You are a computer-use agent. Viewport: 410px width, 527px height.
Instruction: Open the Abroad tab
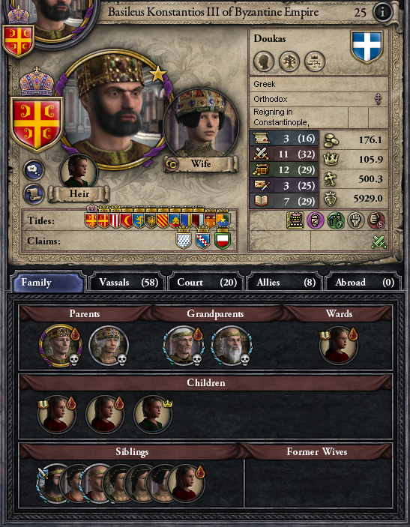(364, 282)
